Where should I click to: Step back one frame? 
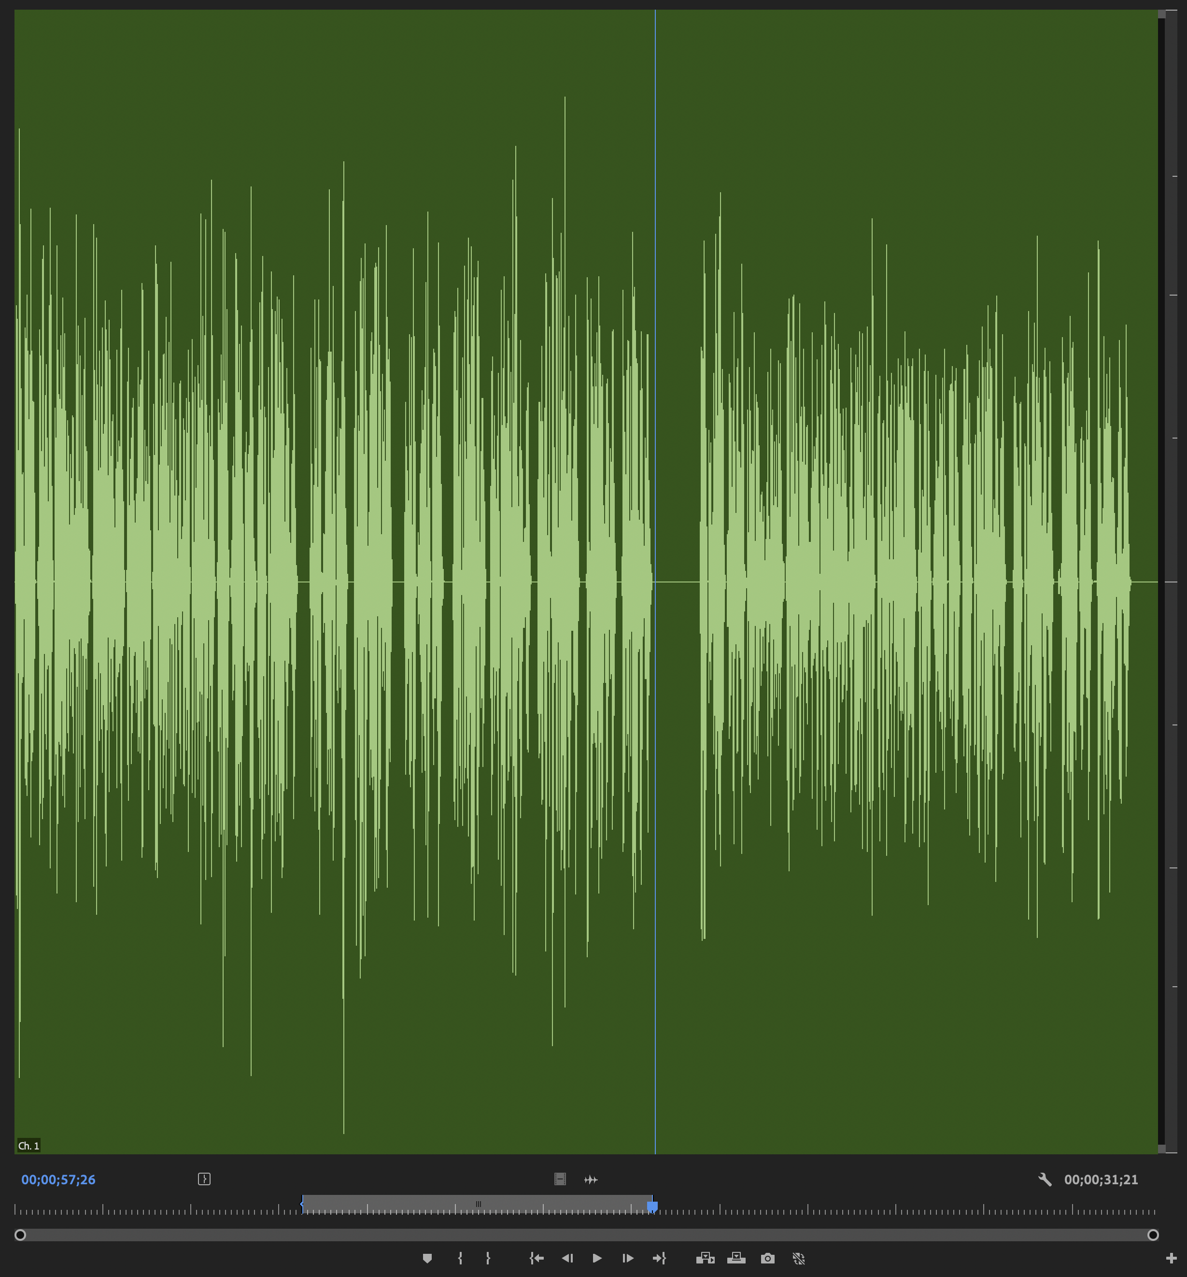(x=567, y=1258)
